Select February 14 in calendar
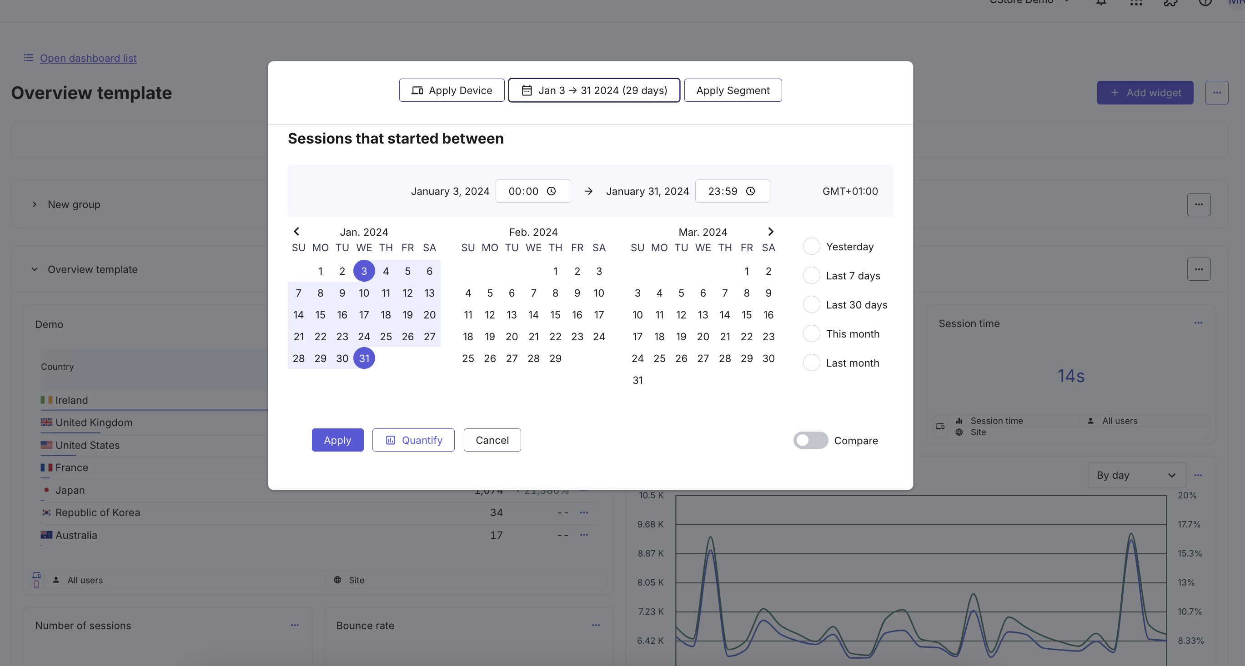1245x666 pixels. point(533,315)
